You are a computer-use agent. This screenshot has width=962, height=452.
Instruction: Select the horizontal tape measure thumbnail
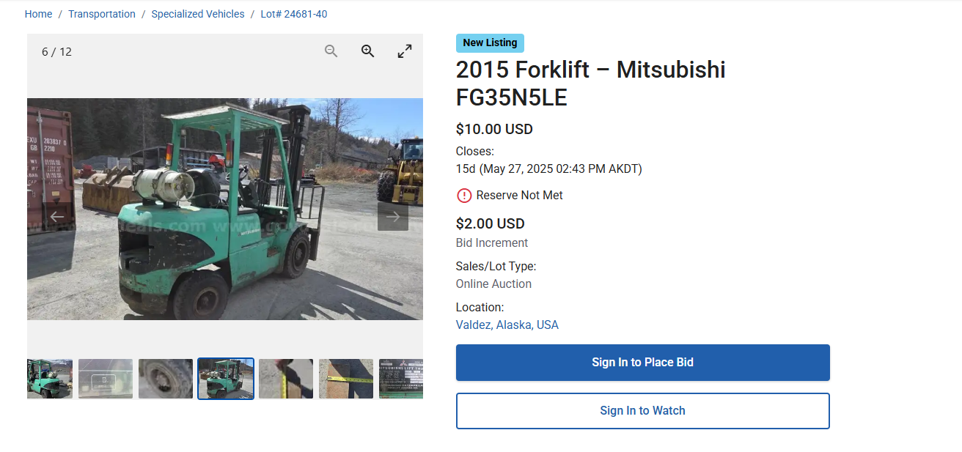346,379
